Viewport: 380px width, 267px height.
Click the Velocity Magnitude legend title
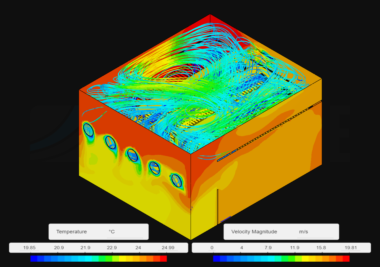click(x=254, y=232)
